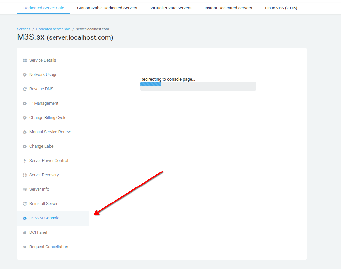This screenshot has width=341, height=269.
Task: Switch to Customizable Dedicated Servers tab
Action: coord(107,8)
